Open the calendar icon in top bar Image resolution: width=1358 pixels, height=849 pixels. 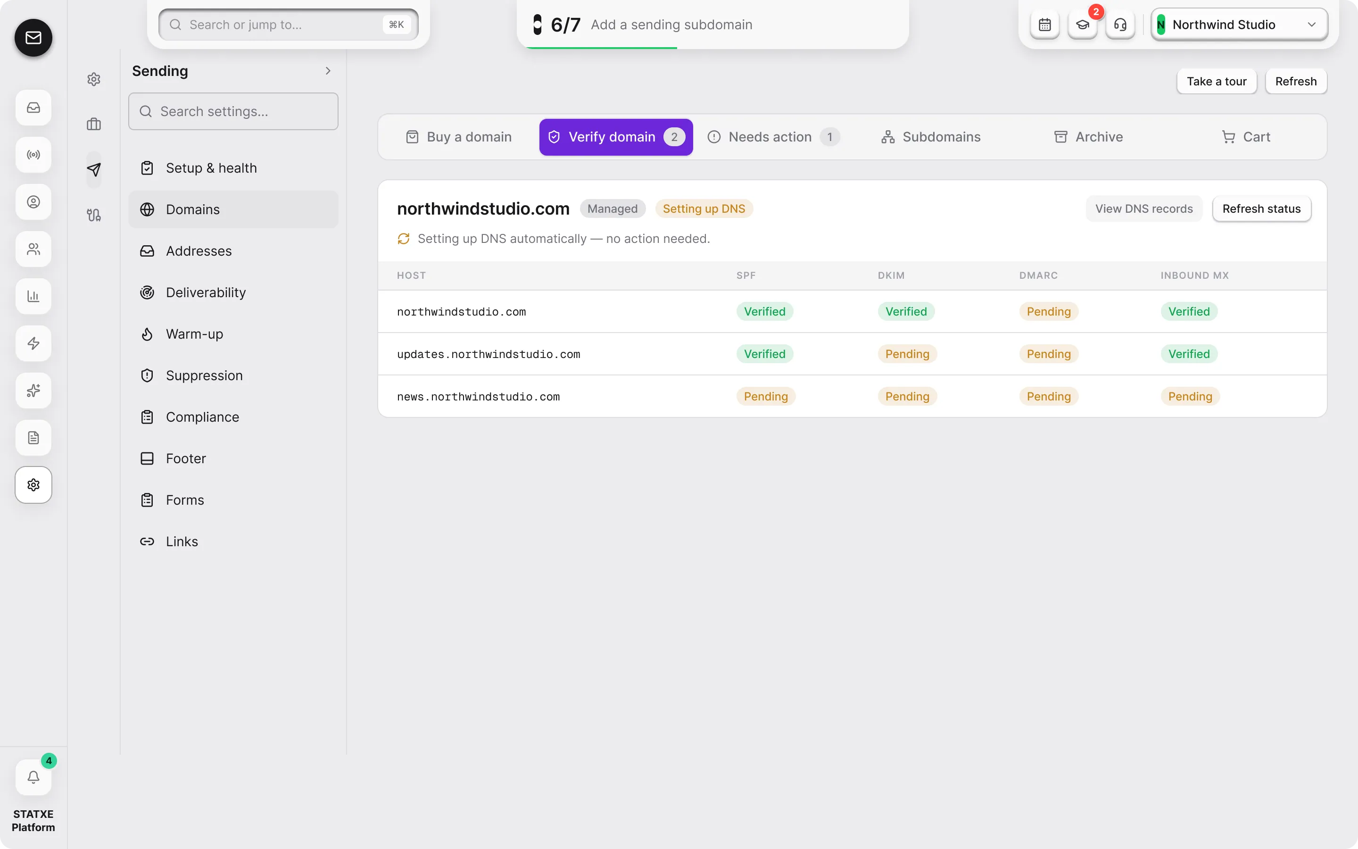click(1044, 25)
